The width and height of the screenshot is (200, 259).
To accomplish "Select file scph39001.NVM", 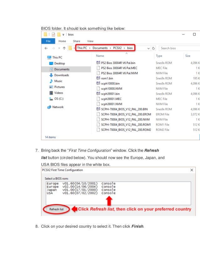I will [x=112, y=104].
